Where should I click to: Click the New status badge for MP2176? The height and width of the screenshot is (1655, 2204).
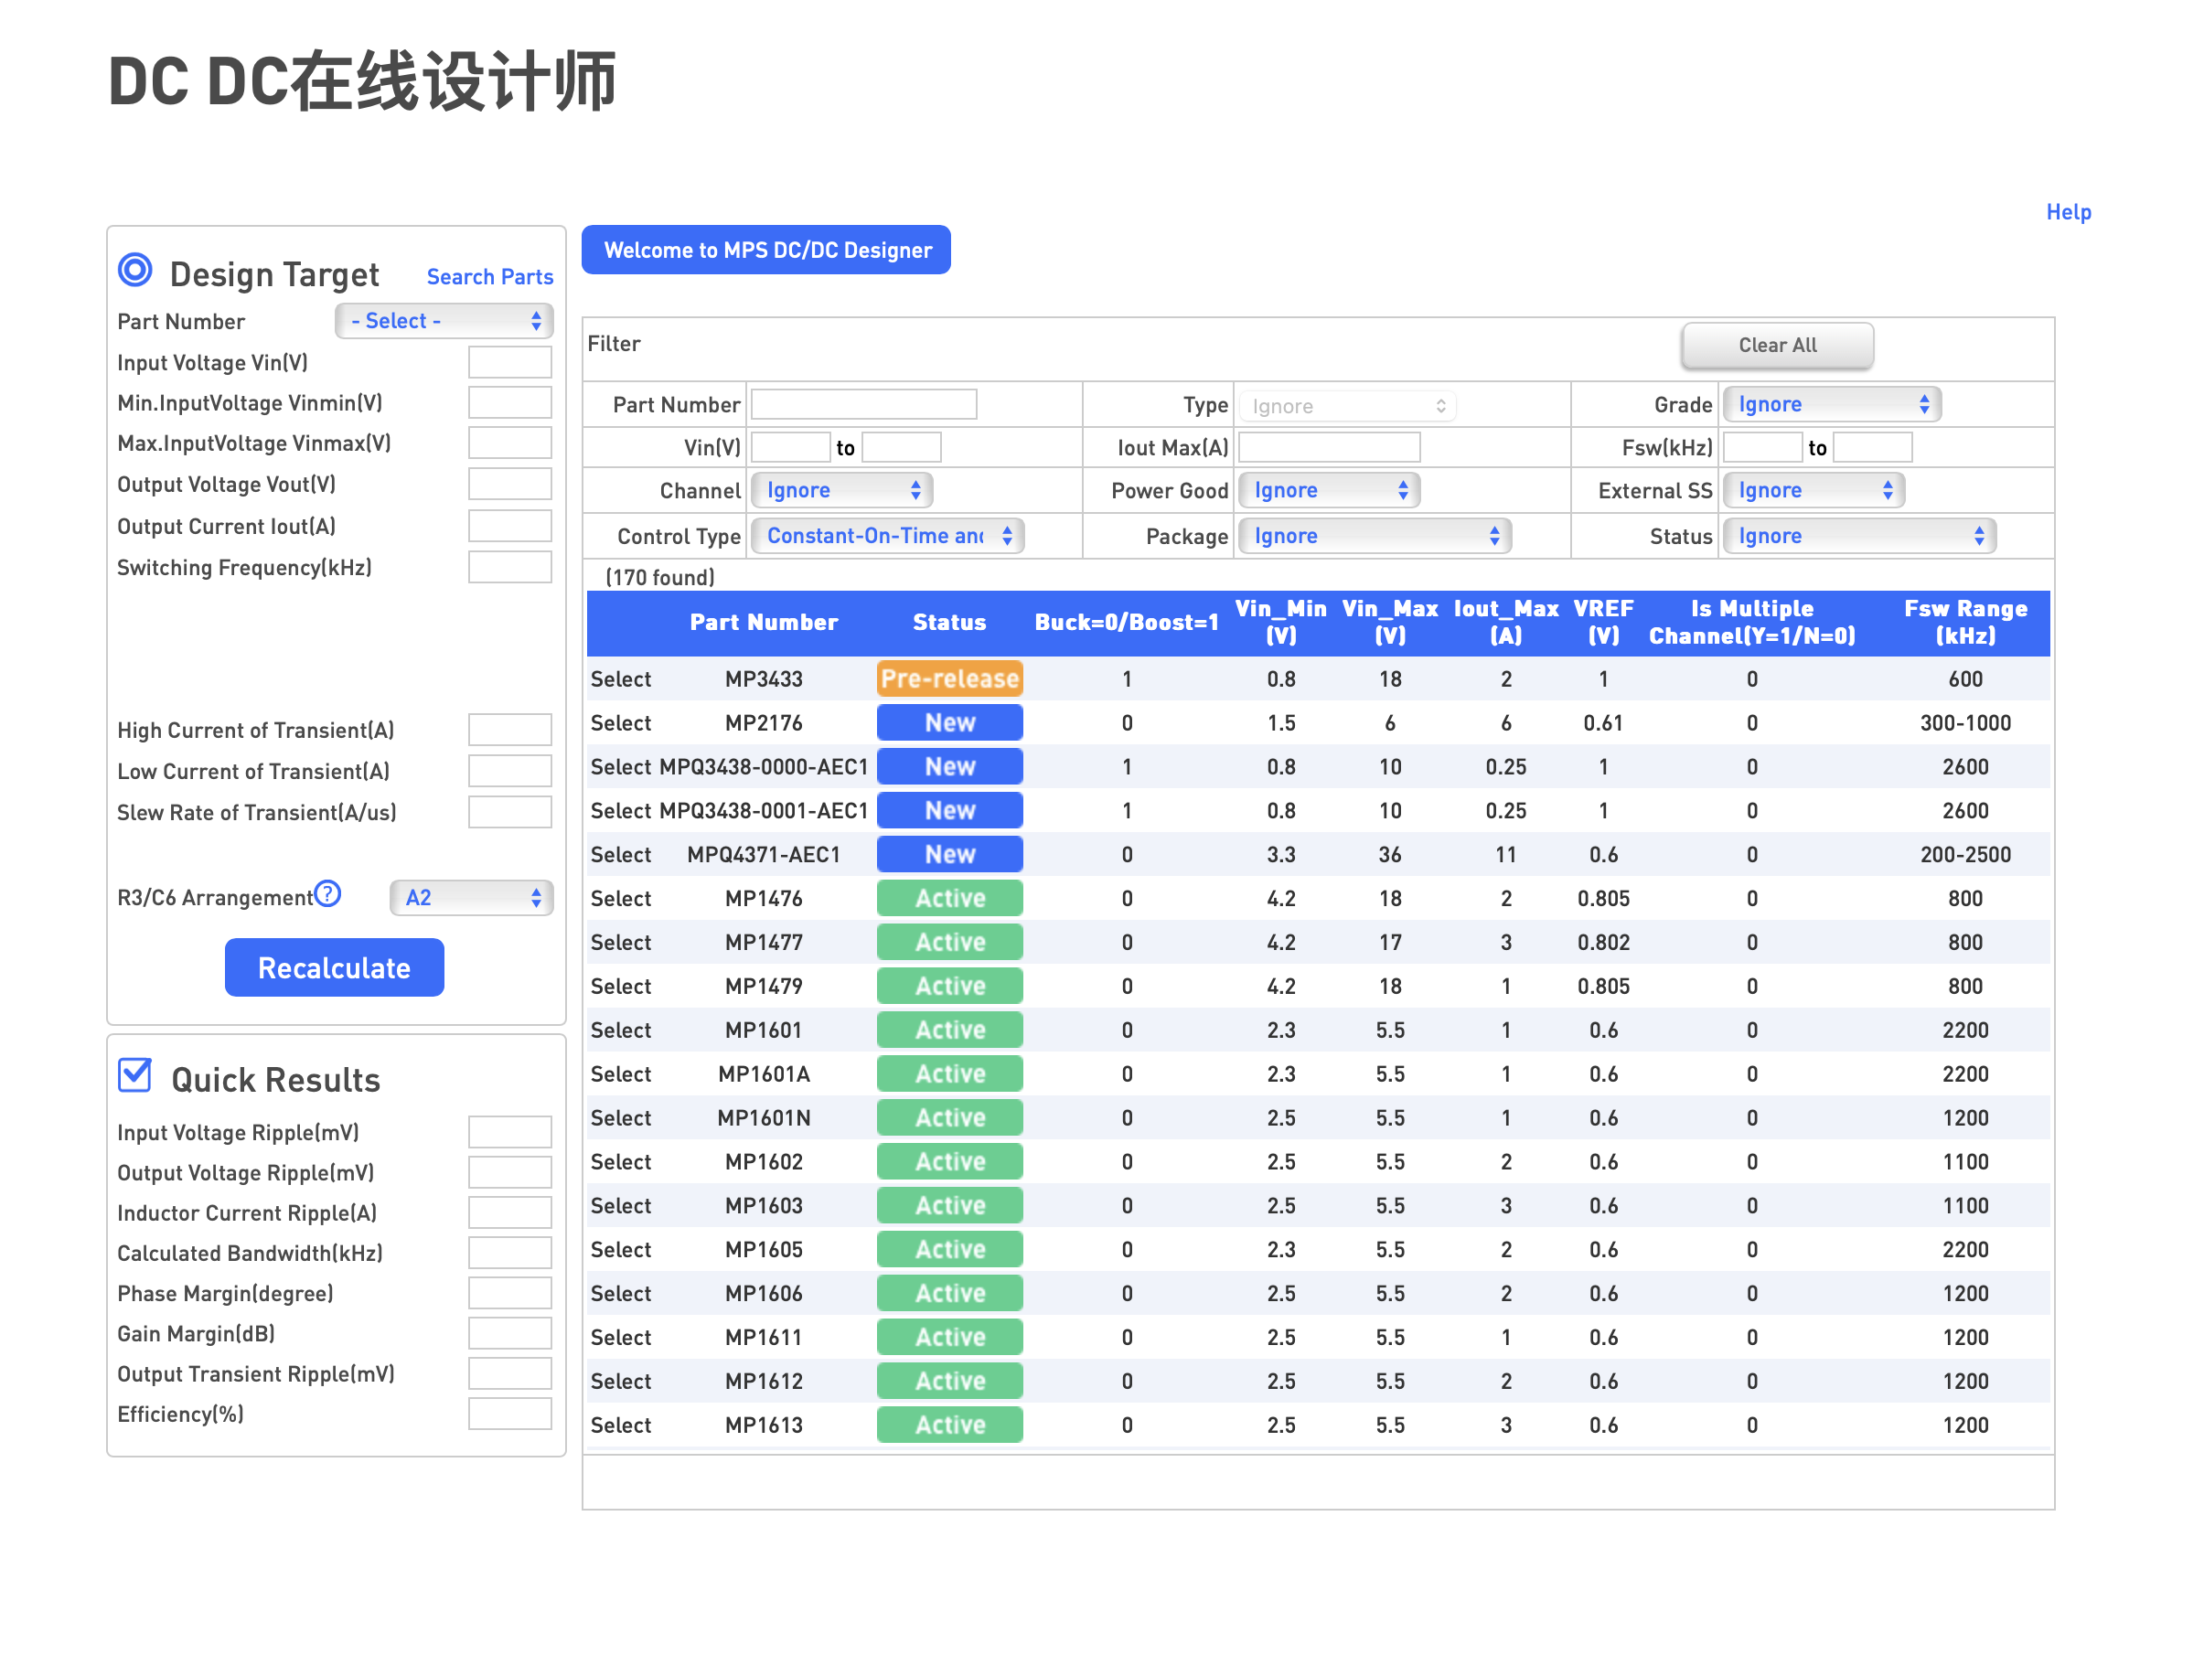click(949, 722)
